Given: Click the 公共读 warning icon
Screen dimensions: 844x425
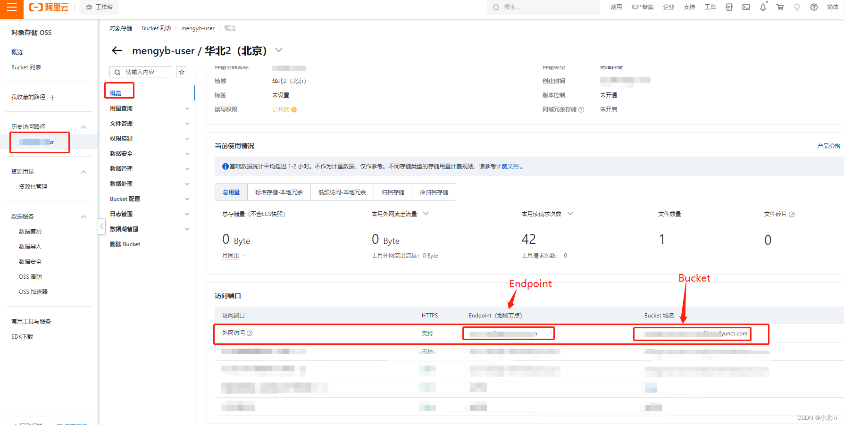Looking at the screenshot, I should [x=294, y=109].
